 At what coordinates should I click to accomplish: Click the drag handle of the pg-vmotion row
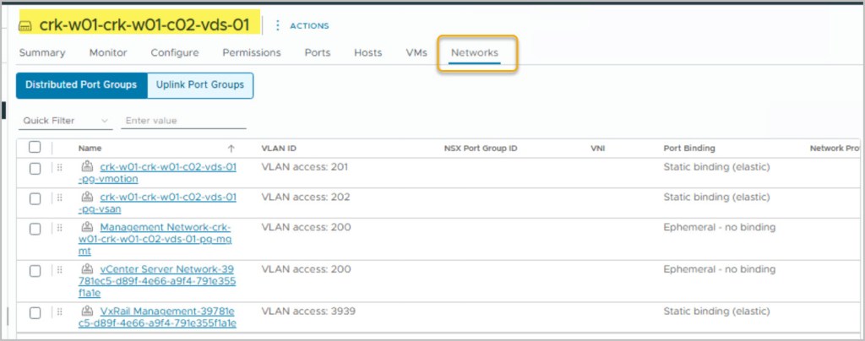click(59, 168)
